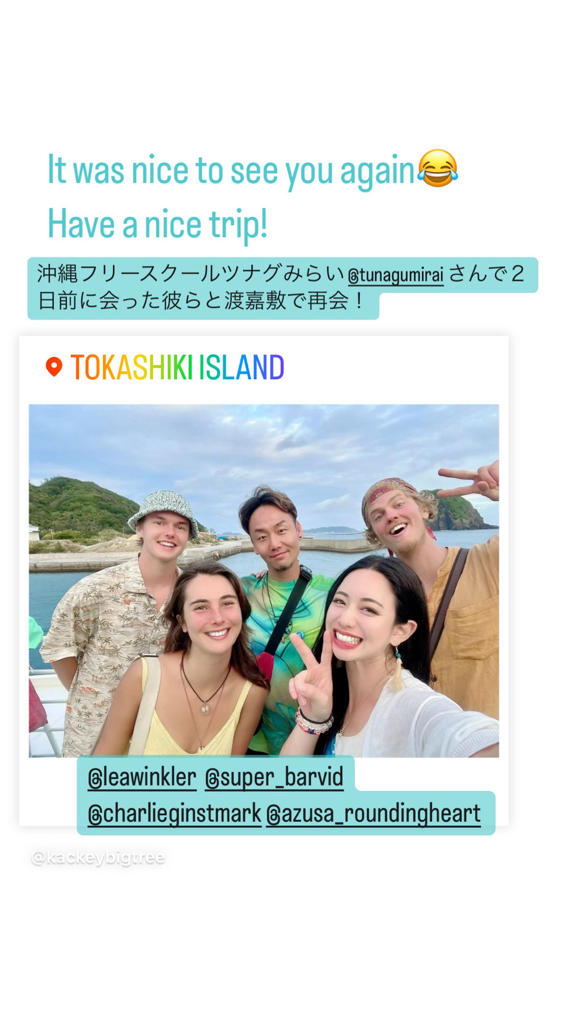The width and height of the screenshot is (572, 1018).
Task: Tap the @charlieginstmark mention
Action: [x=174, y=813]
